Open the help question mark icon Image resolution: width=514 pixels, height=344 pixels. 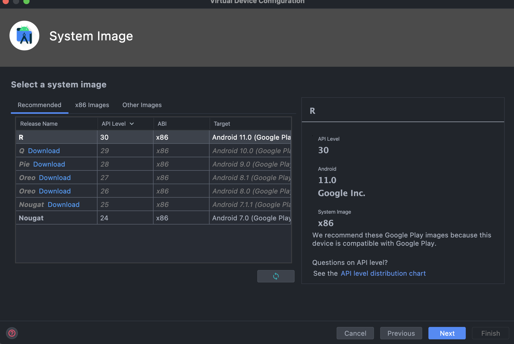(x=12, y=333)
